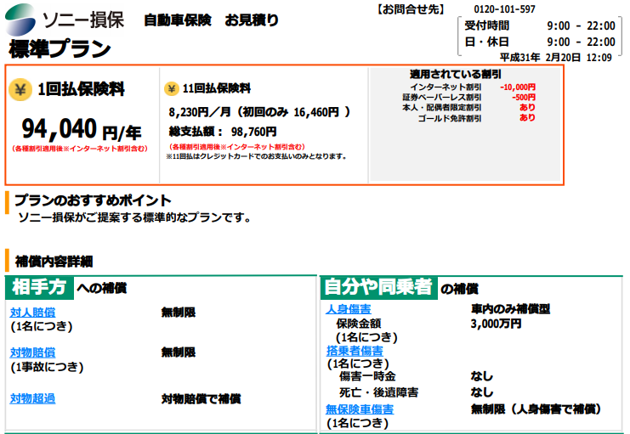
Task: Open the 搭乗者傷害 link
Action: 355,351
